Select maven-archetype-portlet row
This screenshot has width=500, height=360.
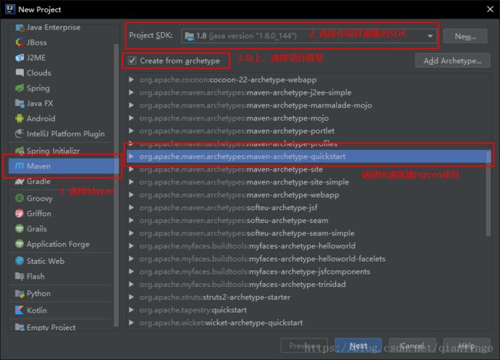click(x=306, y=131)
